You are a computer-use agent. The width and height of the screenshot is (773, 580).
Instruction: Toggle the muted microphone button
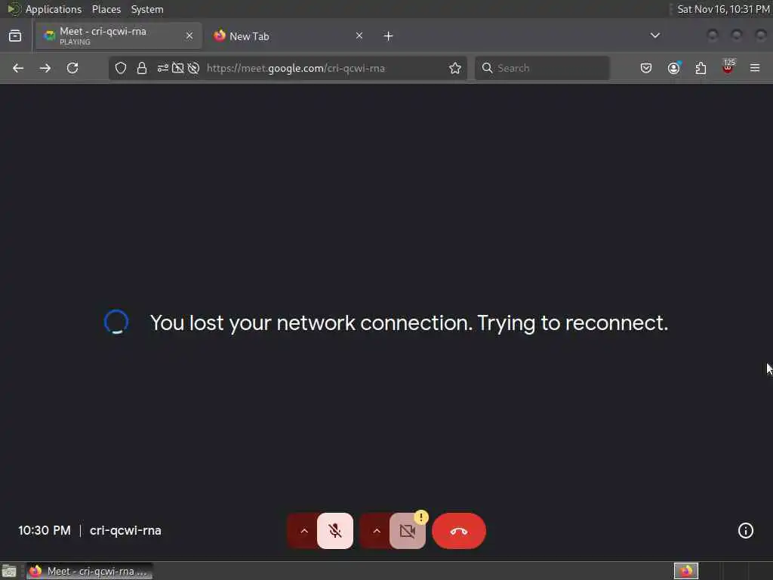[x=335, y=531]
